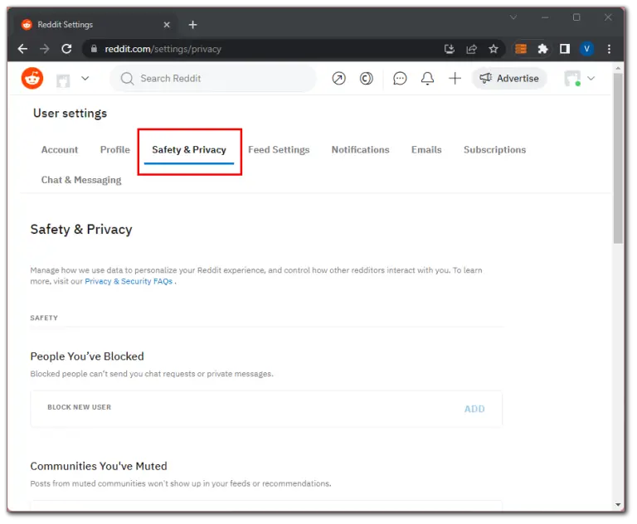Expand the user account menu dropdown

[x=580, y=79]
